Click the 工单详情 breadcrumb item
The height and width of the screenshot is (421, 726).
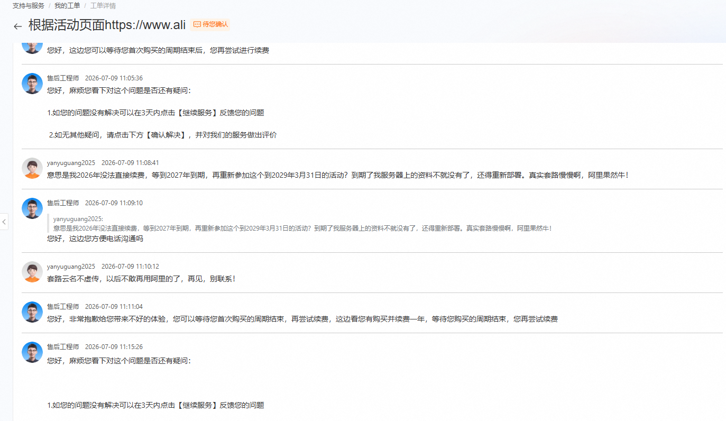(103, 6)
